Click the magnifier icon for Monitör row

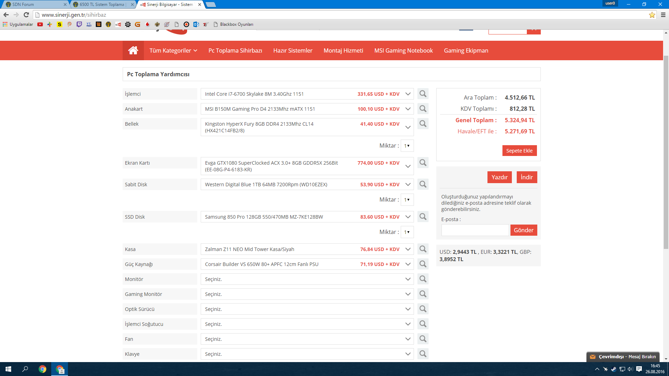[x=423, y=279]
